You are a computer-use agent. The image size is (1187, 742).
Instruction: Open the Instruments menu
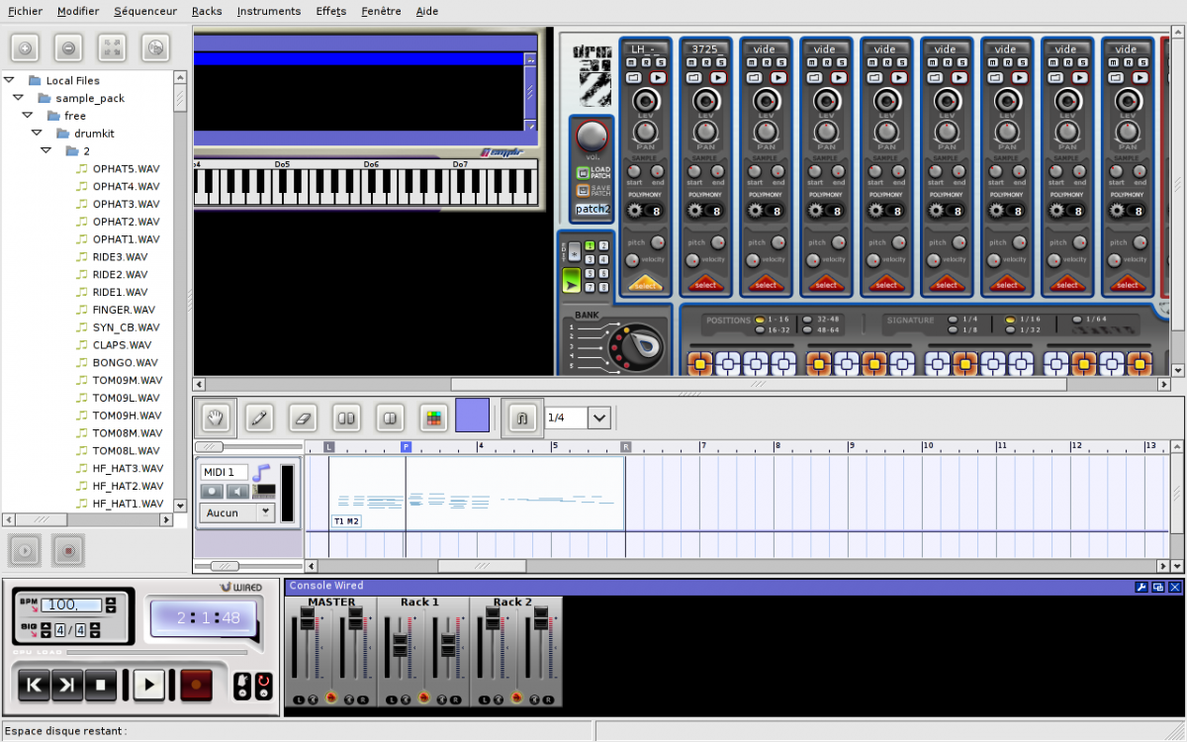(269, 11)
